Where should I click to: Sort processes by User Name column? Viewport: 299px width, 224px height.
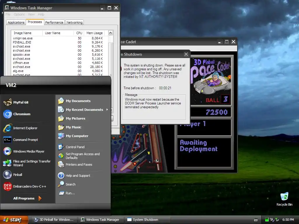click(58, 33)
